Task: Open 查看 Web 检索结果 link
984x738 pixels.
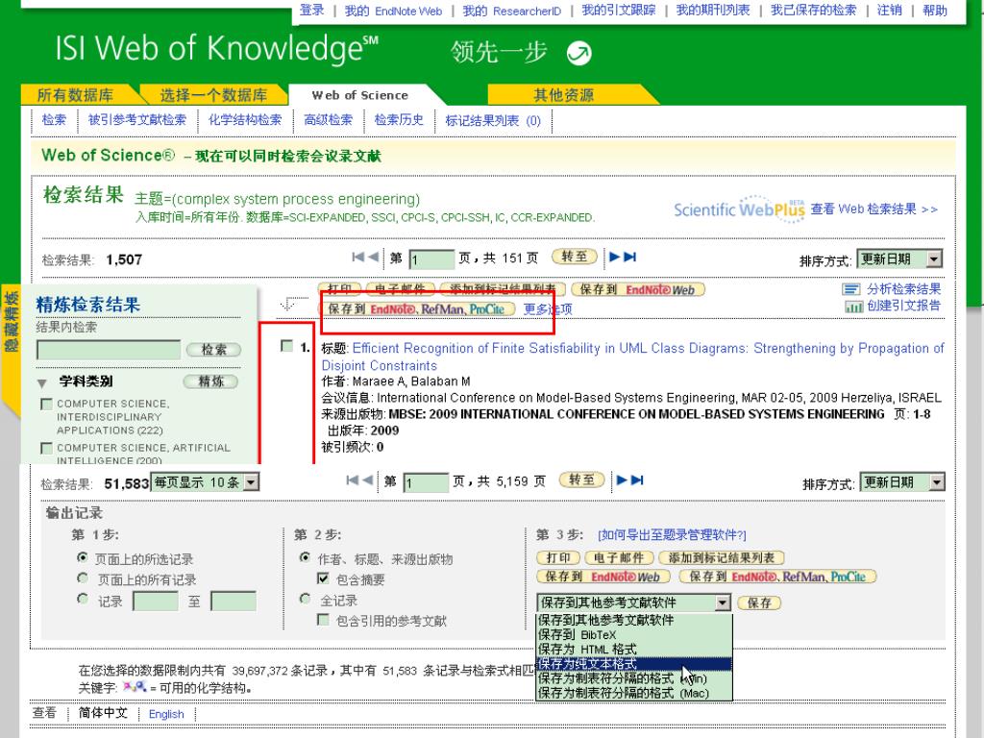Action: 873,209
